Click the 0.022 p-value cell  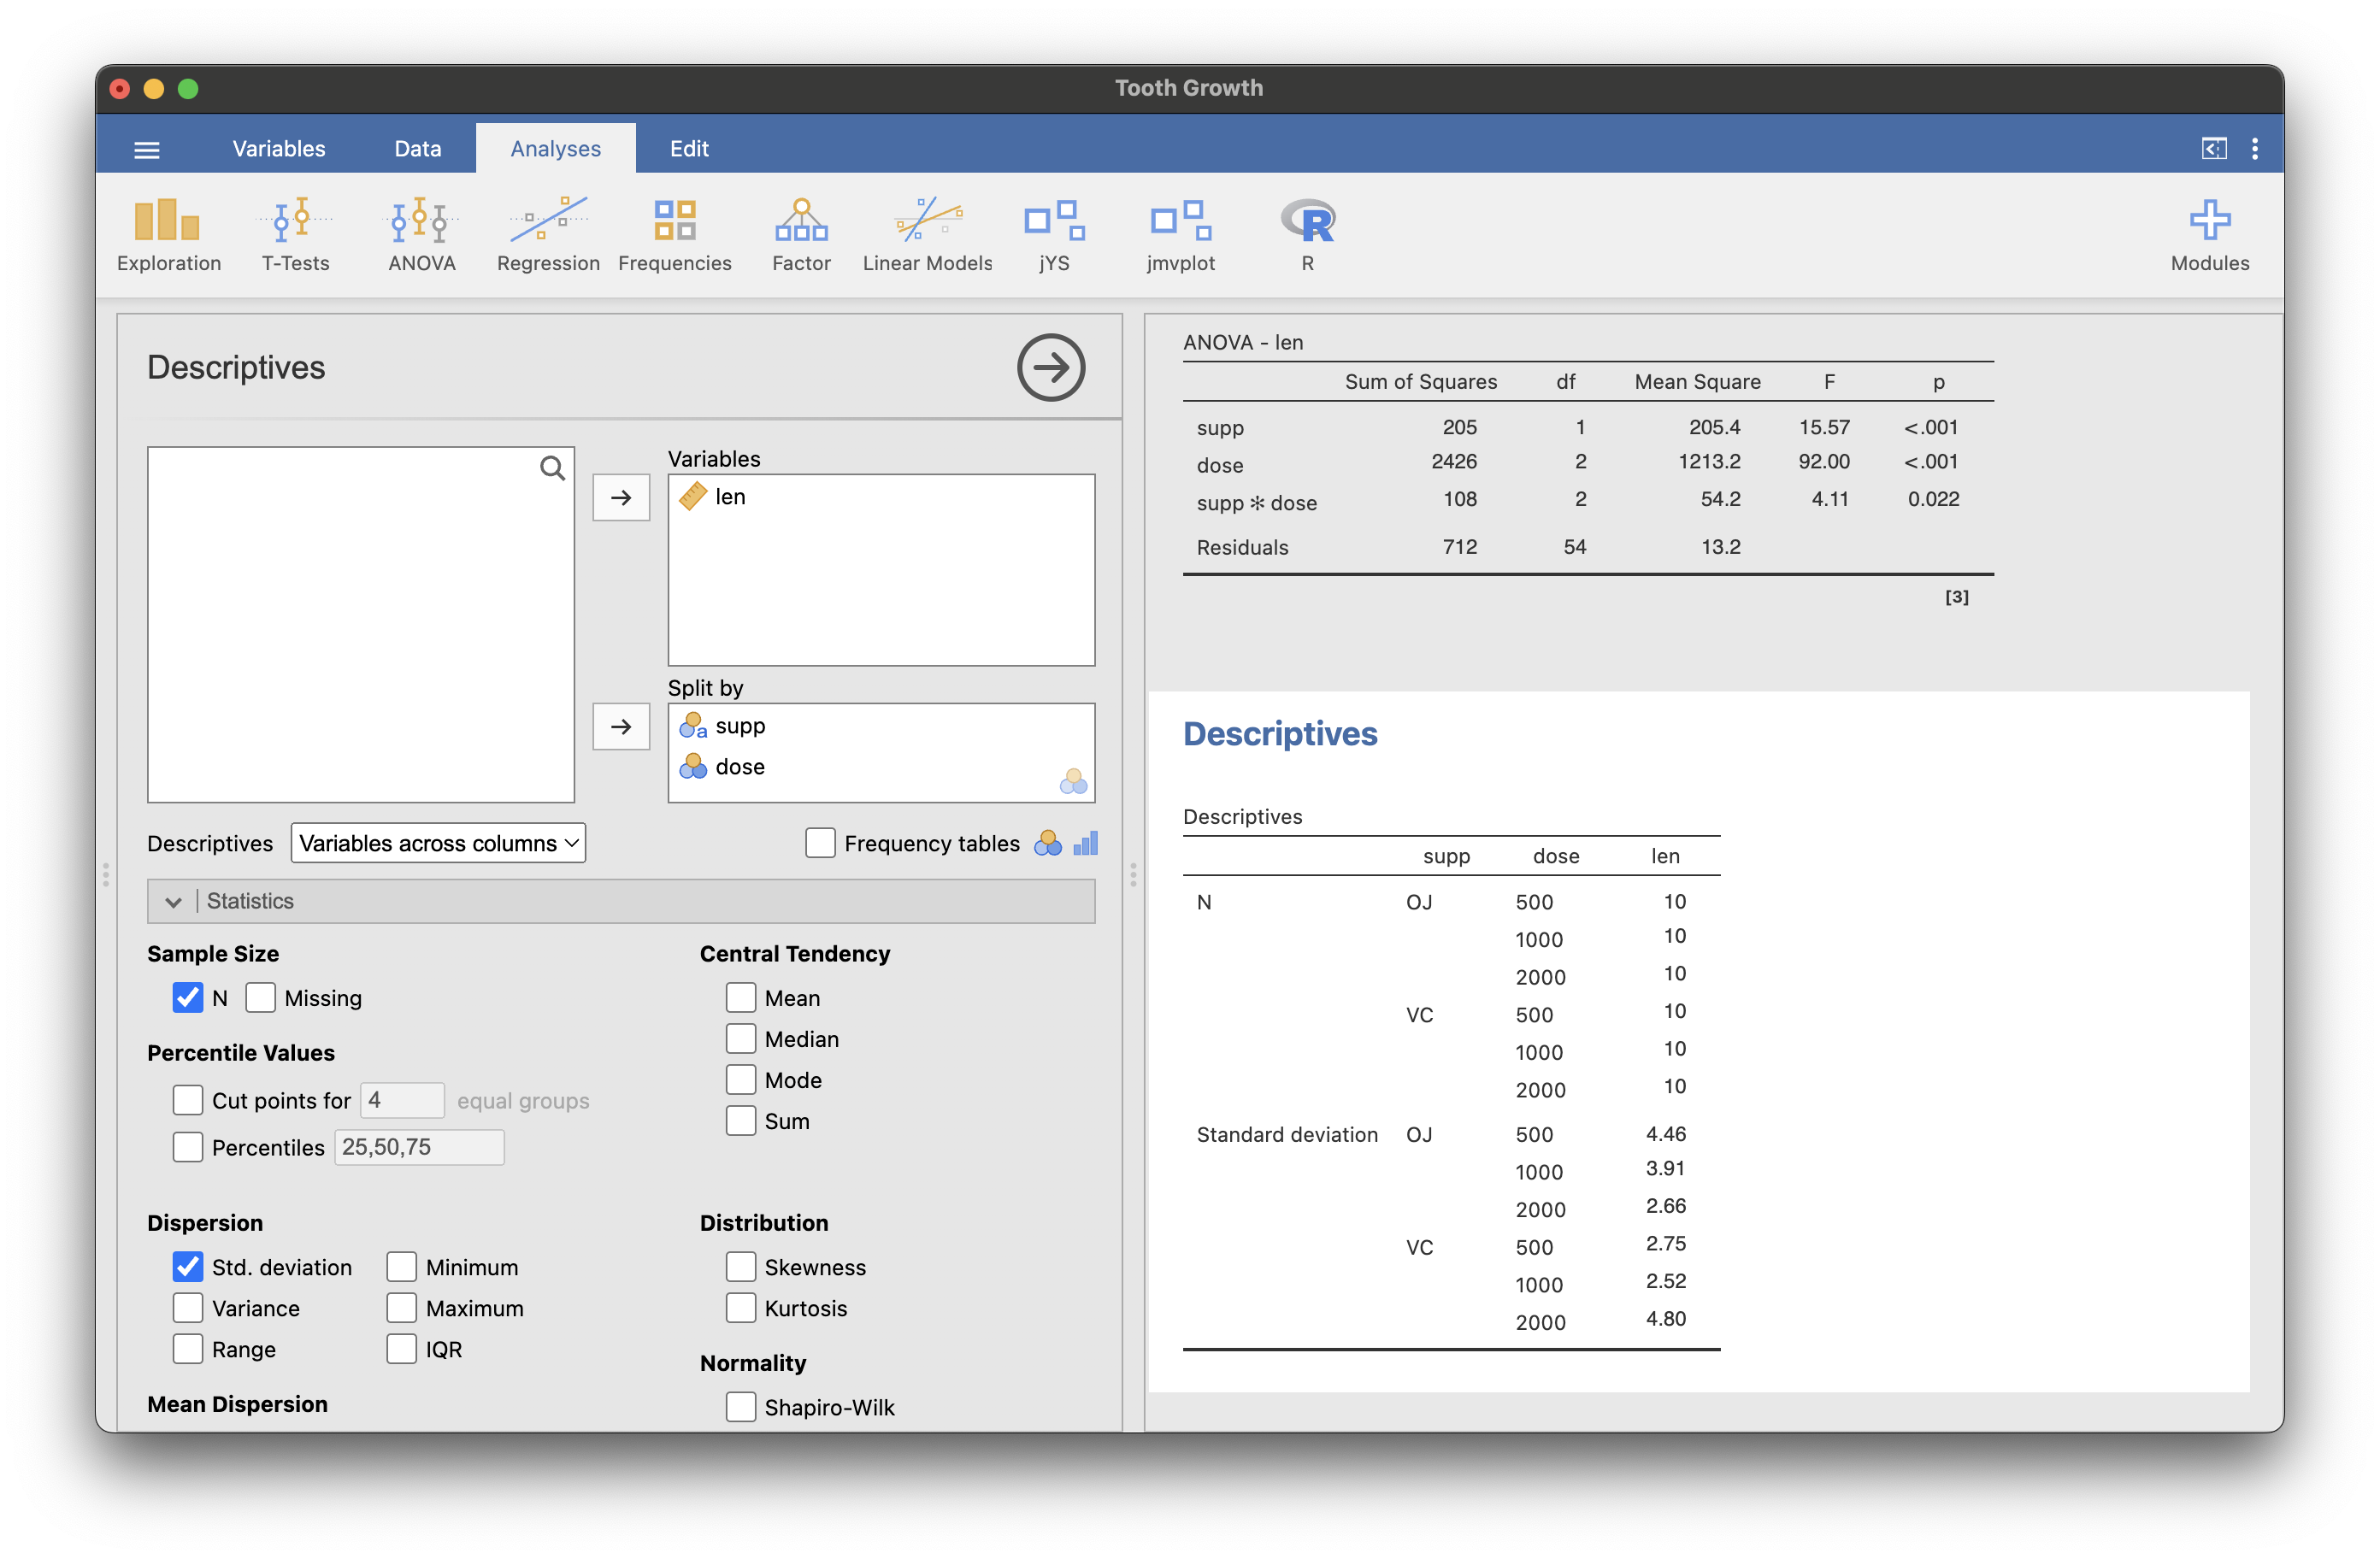pyautogui.click(x=1933, y=498)
